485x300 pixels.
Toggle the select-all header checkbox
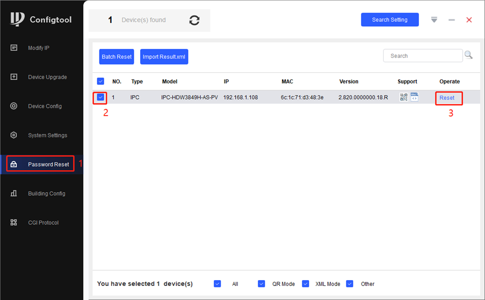pyautogui.click(x=100, y=81)
